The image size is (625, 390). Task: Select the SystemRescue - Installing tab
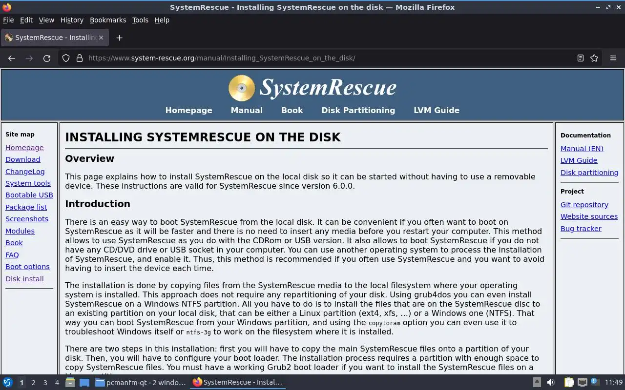point(54,38)
